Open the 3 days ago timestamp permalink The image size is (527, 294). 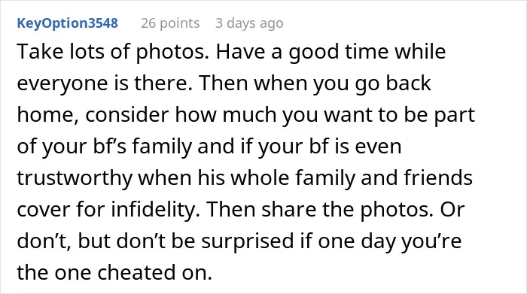point(249,23)
